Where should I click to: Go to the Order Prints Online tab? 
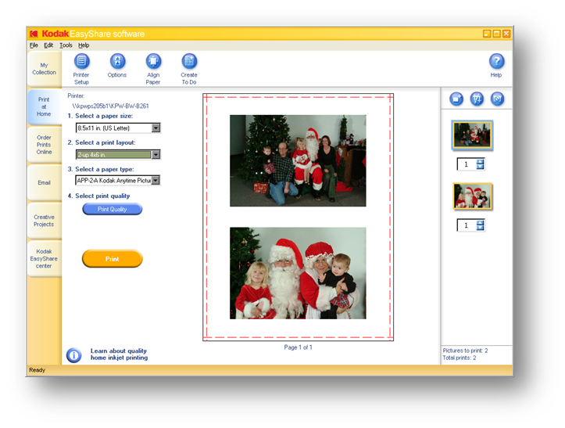tap(44, 144)
